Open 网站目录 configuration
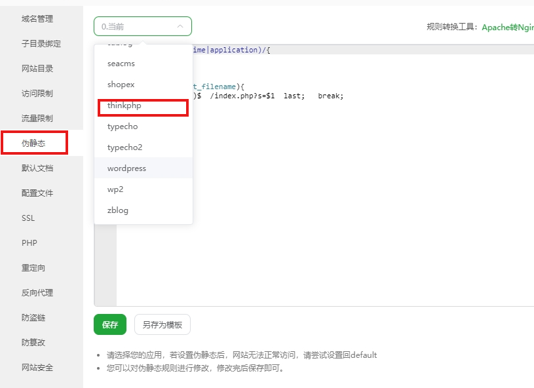The image size is (534, 388). 35,68
